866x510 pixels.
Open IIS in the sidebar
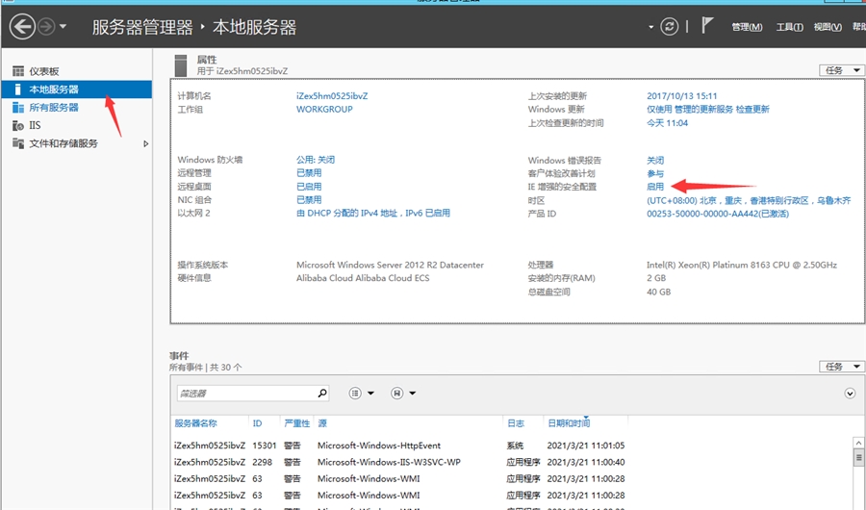(x=35, y=125)
